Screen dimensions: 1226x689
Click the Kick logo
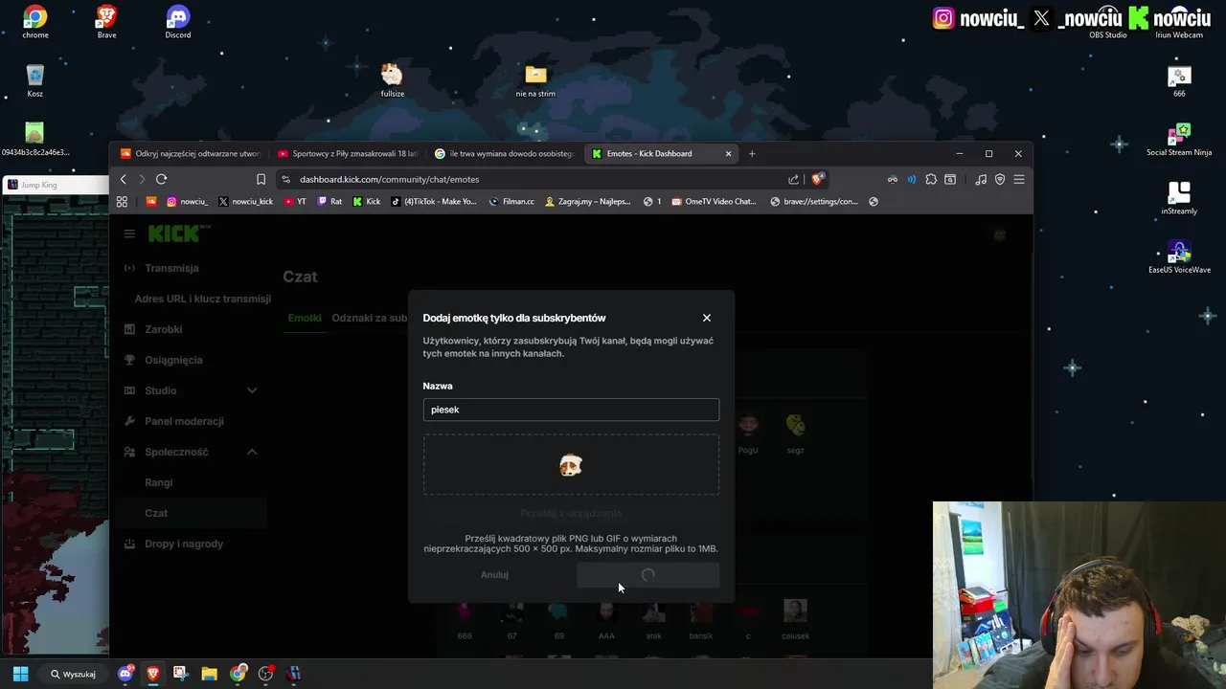click(178, 233)
